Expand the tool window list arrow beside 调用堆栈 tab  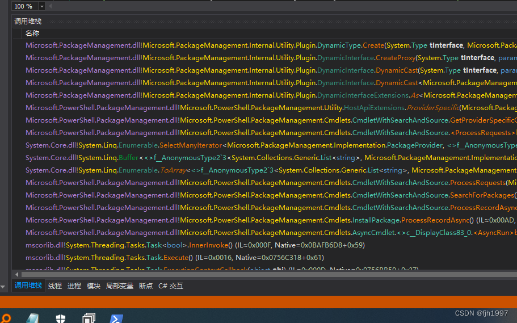(x=3, y=286)
